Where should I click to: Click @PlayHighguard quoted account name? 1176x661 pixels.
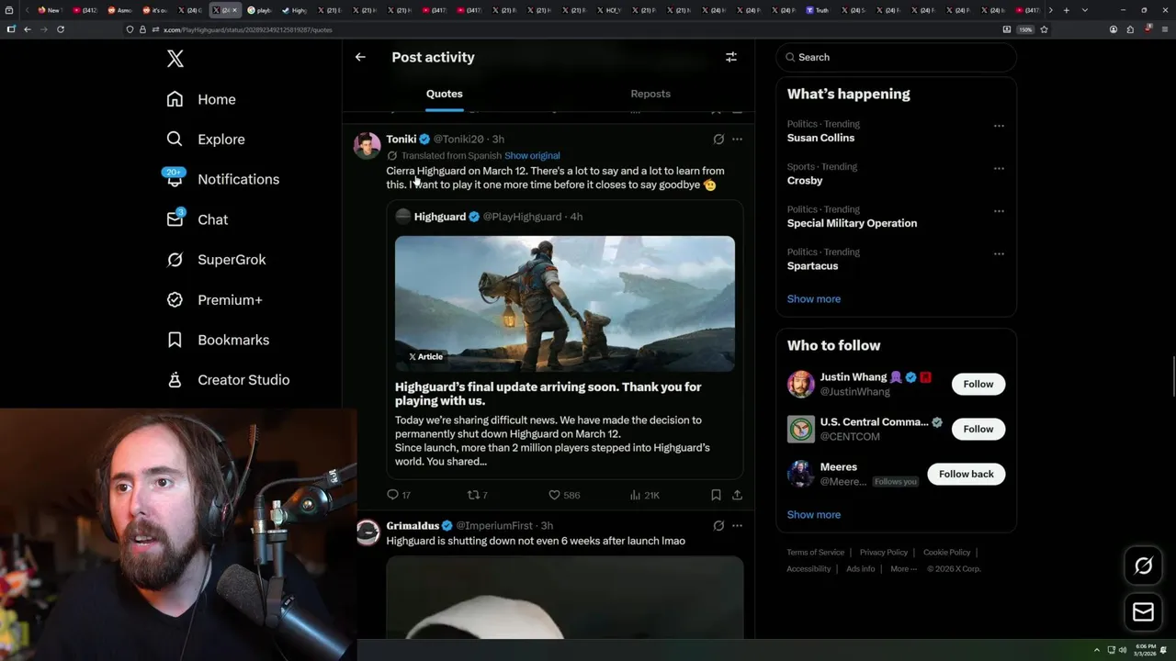523,217
